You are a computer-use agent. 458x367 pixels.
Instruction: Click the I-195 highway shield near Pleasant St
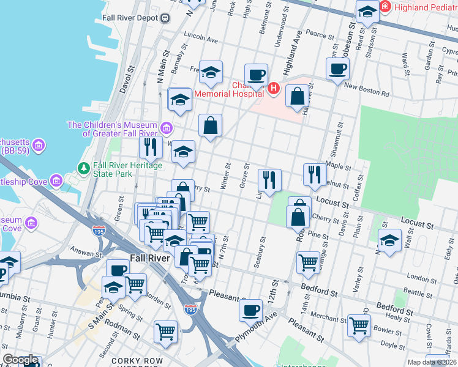(191, 310)
